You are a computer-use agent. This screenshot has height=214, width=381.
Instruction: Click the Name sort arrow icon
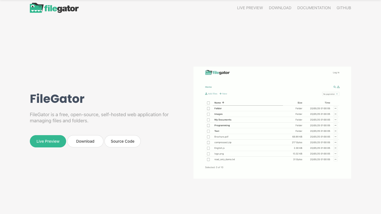tap(223, 103)
